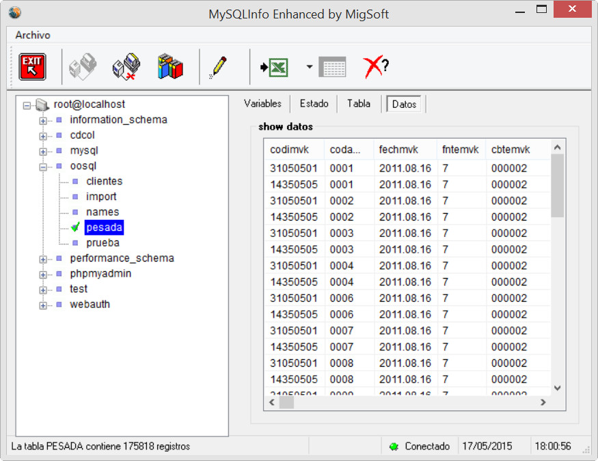This screenshot has width=598, height=461.
Task: Select the prueba table in tree
Action: (x=103, y=242)
